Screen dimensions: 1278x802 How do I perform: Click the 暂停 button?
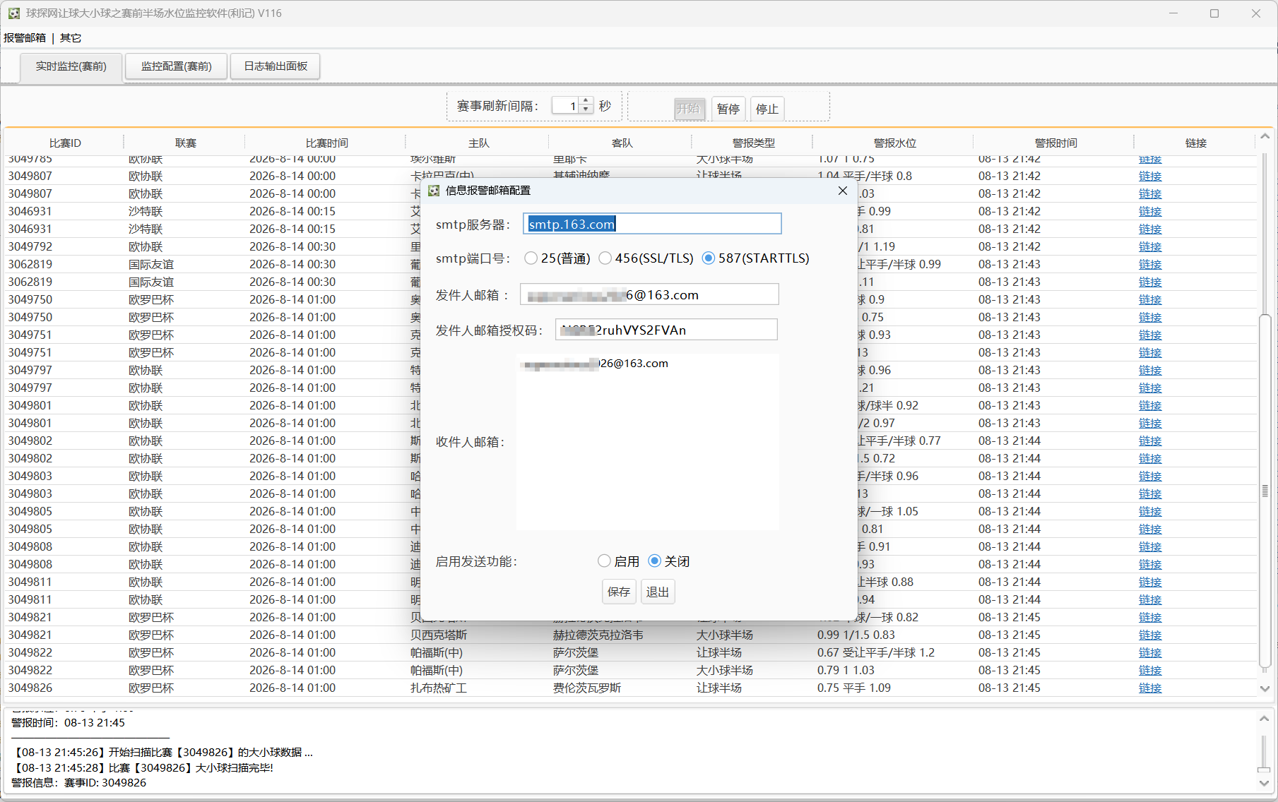tap(728, 109)
